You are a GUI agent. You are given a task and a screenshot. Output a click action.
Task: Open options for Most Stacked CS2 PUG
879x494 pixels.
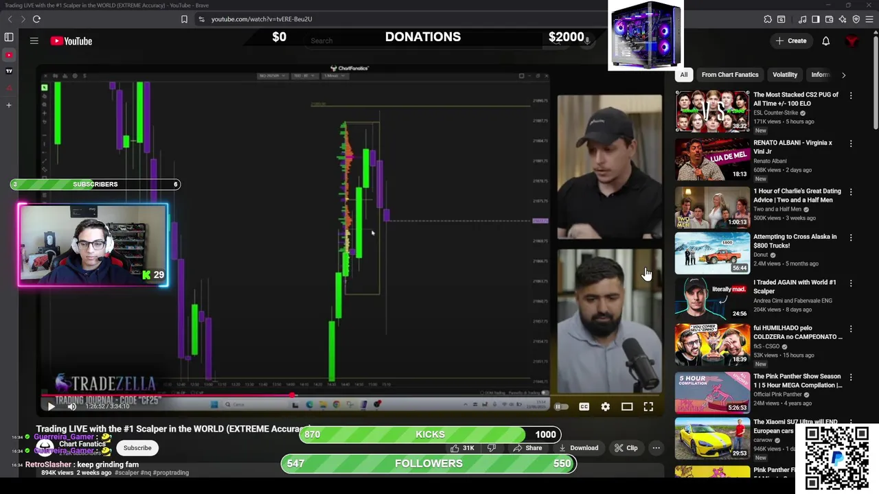click(851, 95)
